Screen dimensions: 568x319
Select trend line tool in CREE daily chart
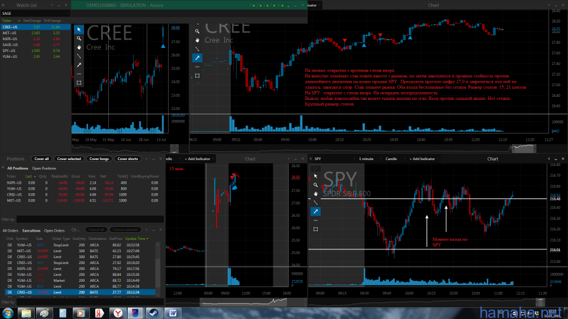coord(79,56)
